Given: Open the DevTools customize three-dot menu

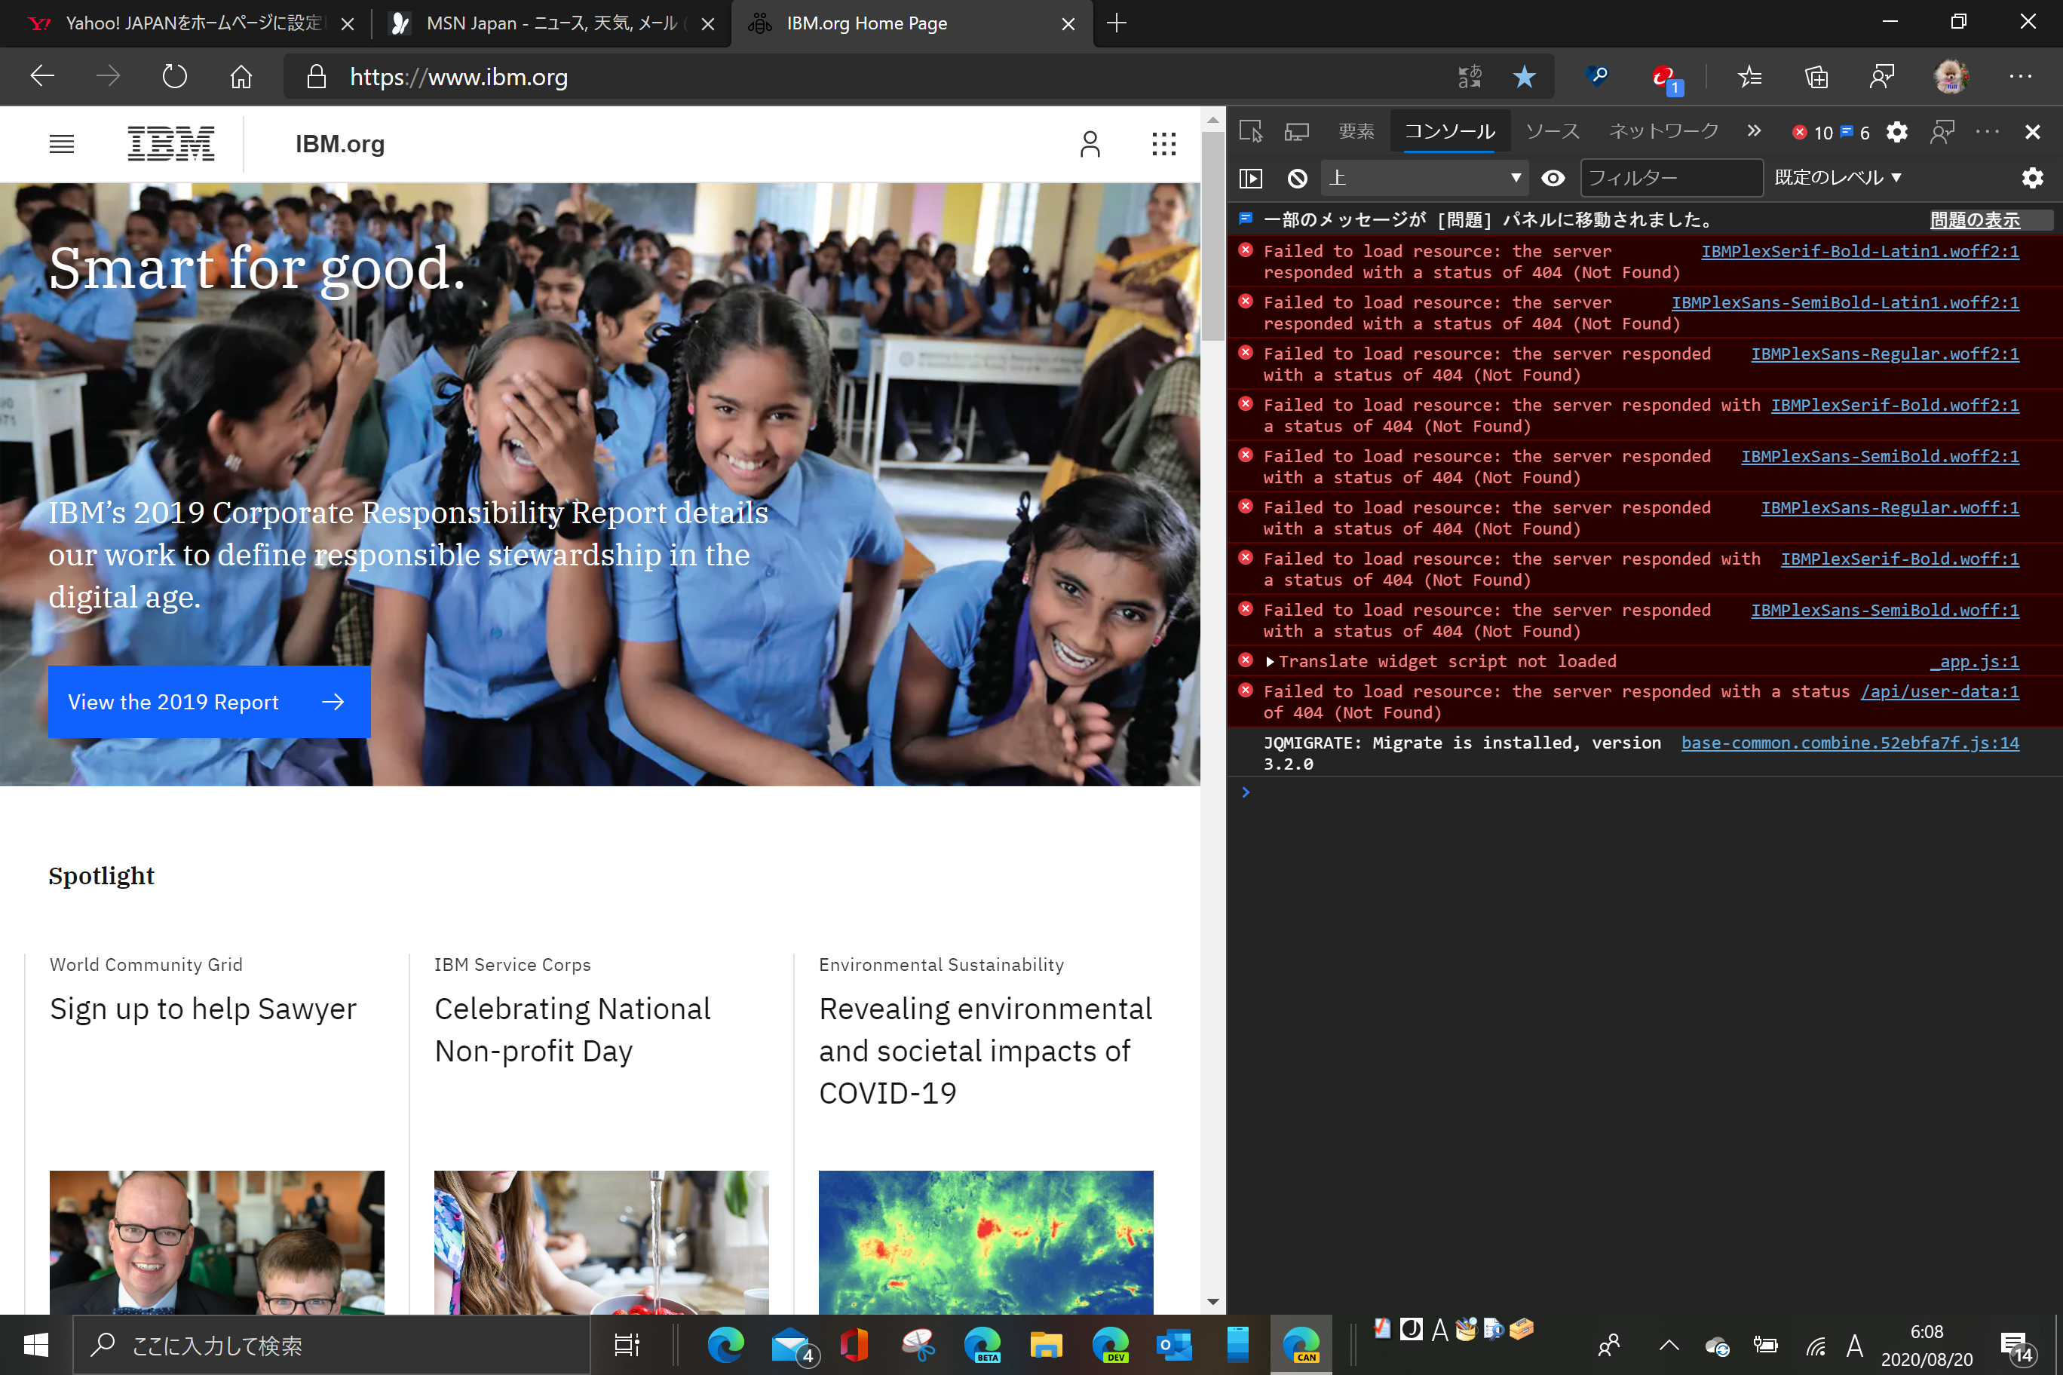Looking at the screenshot, I should pos(1987,131).
